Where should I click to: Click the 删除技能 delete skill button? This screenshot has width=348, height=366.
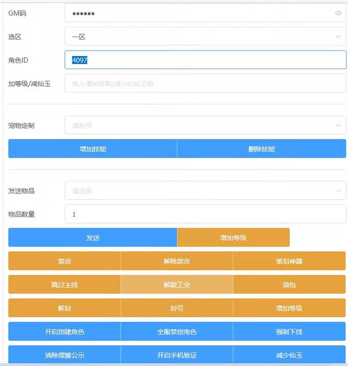click(262, 148)
